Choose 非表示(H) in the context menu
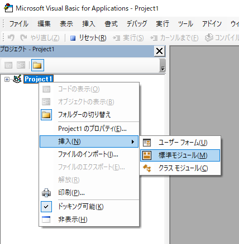239x244 pixels. pyautogui.click(x=89, y=219)
